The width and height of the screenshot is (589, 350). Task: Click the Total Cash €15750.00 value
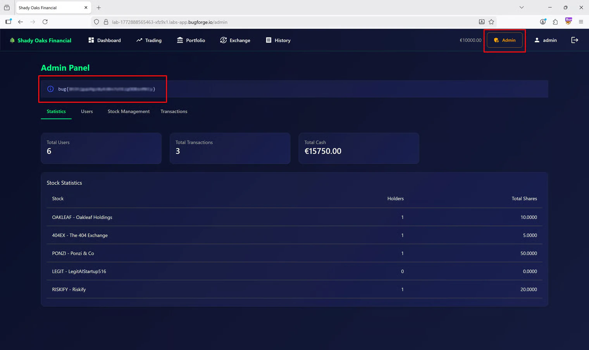323,151
